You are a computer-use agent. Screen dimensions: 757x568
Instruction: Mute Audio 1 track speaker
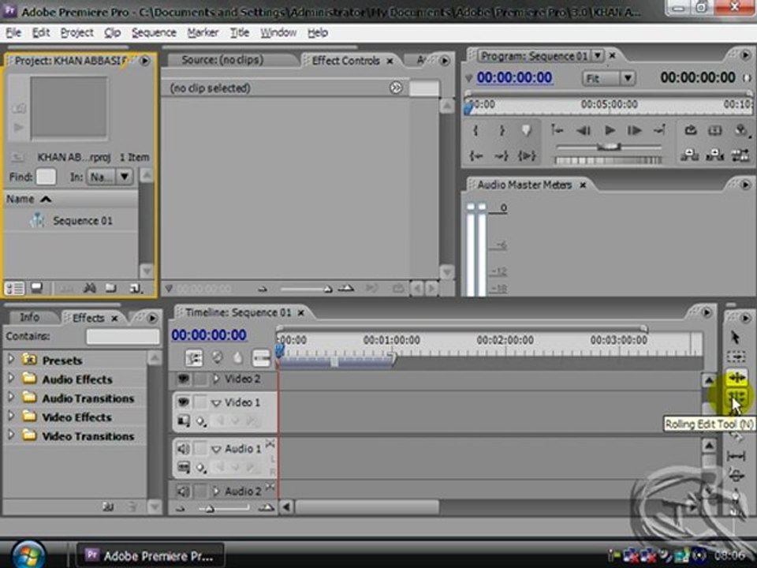pos(183,449)
